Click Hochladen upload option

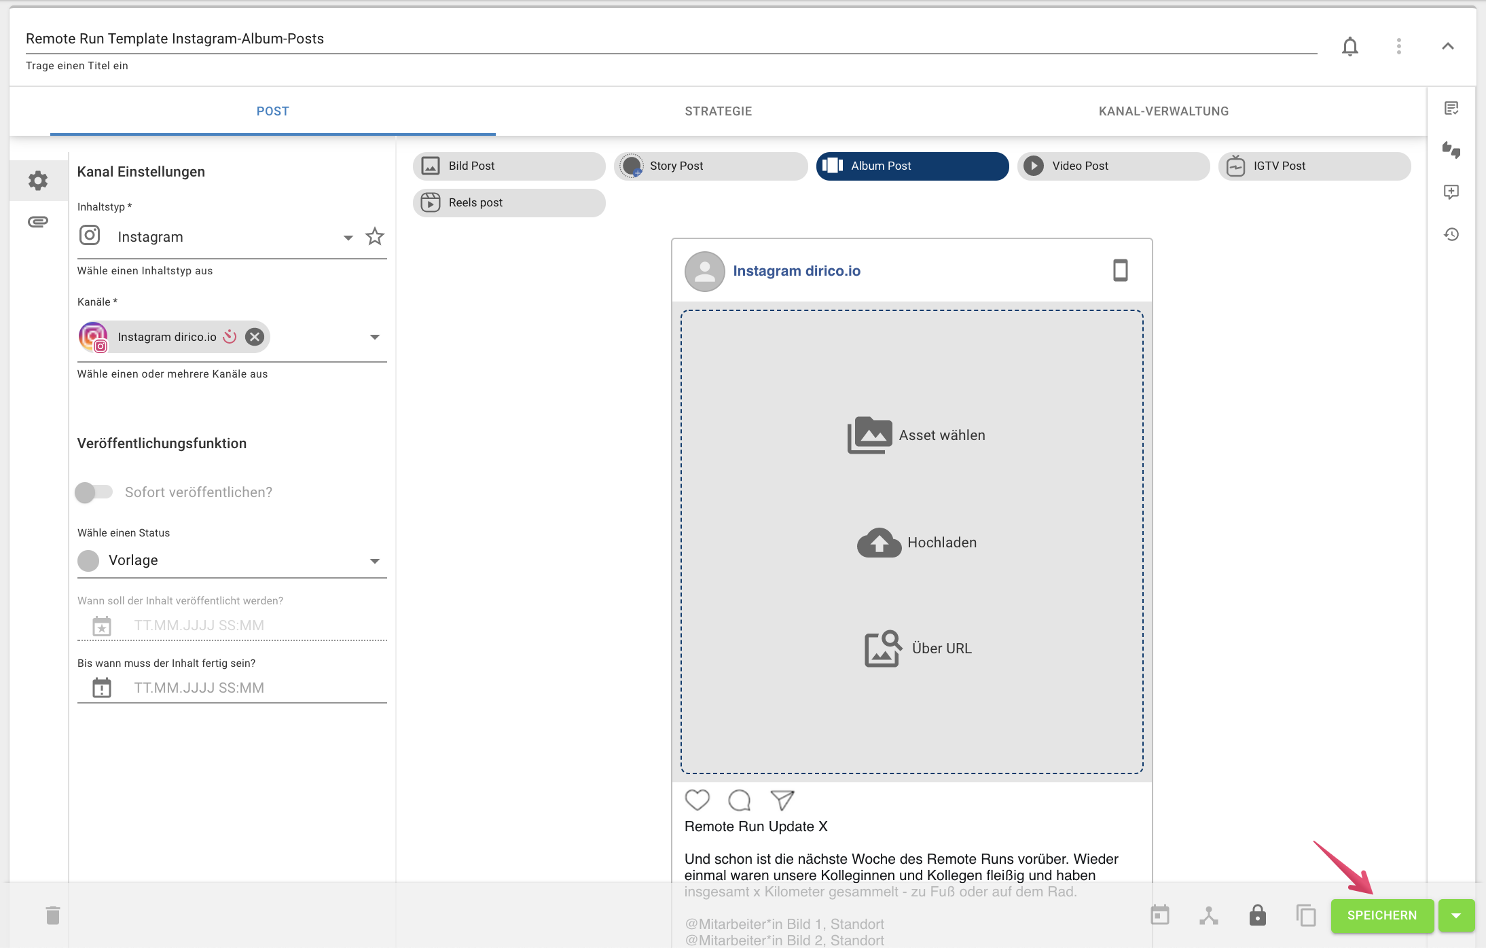coord(916,543)
